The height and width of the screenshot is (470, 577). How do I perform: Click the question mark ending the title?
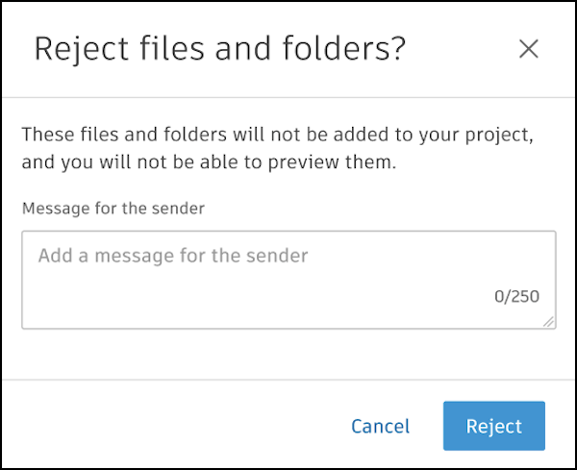coord(396,49)
